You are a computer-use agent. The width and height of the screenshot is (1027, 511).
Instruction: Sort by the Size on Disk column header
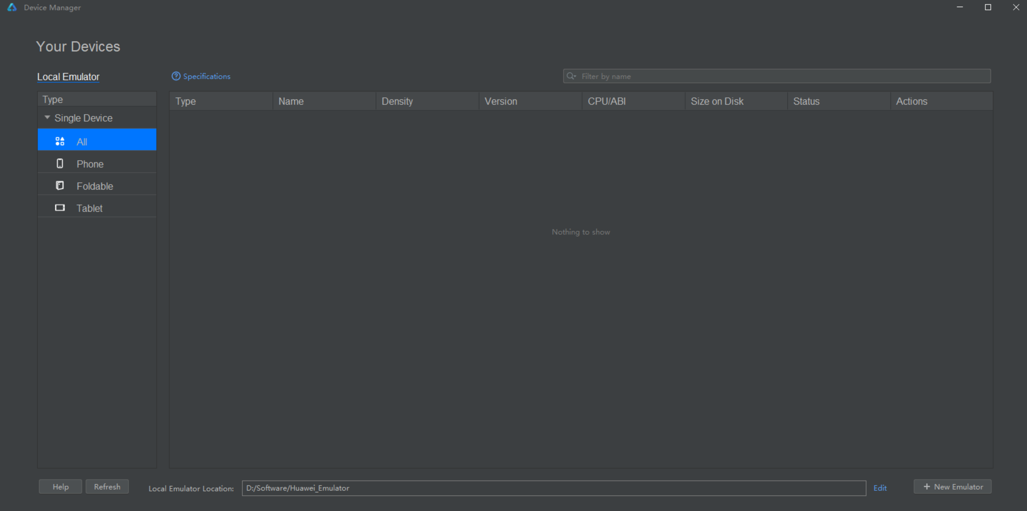(x=717, y=101)
